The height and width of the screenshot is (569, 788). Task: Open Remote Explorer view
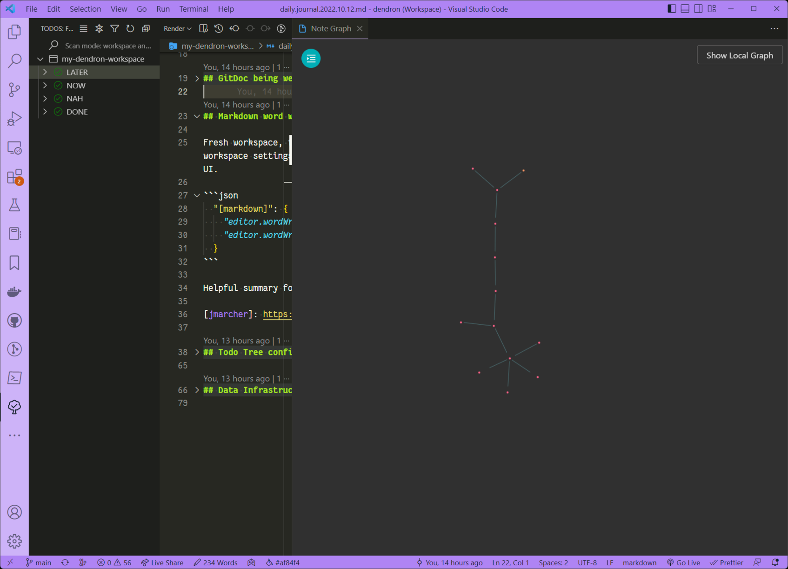tap(14, 147)
